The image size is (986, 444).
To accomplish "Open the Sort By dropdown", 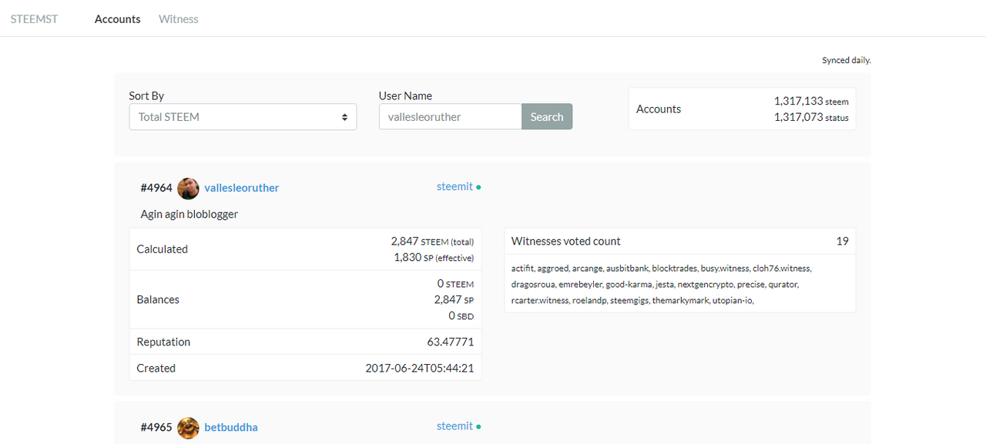I will (x=243, y=117).
